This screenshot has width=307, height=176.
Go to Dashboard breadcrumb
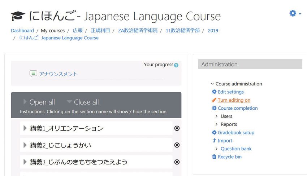[x=22, y=31]
